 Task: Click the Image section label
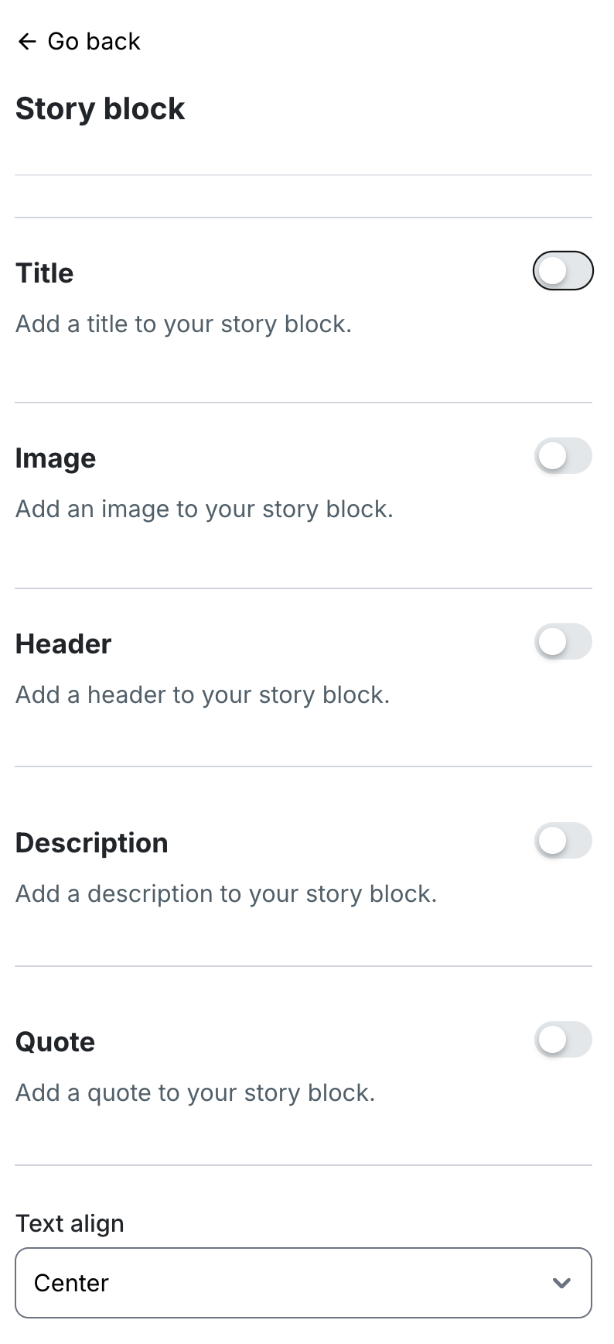pos(56,458)
